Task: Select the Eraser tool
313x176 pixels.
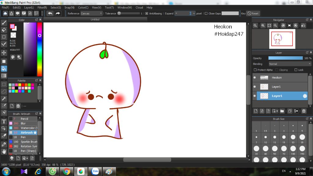Action: click(x=4, y=30)
